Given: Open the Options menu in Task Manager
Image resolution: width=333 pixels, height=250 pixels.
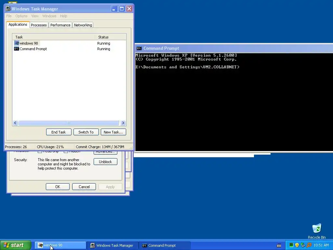Looking at the screenshot, I should [21, 16].
